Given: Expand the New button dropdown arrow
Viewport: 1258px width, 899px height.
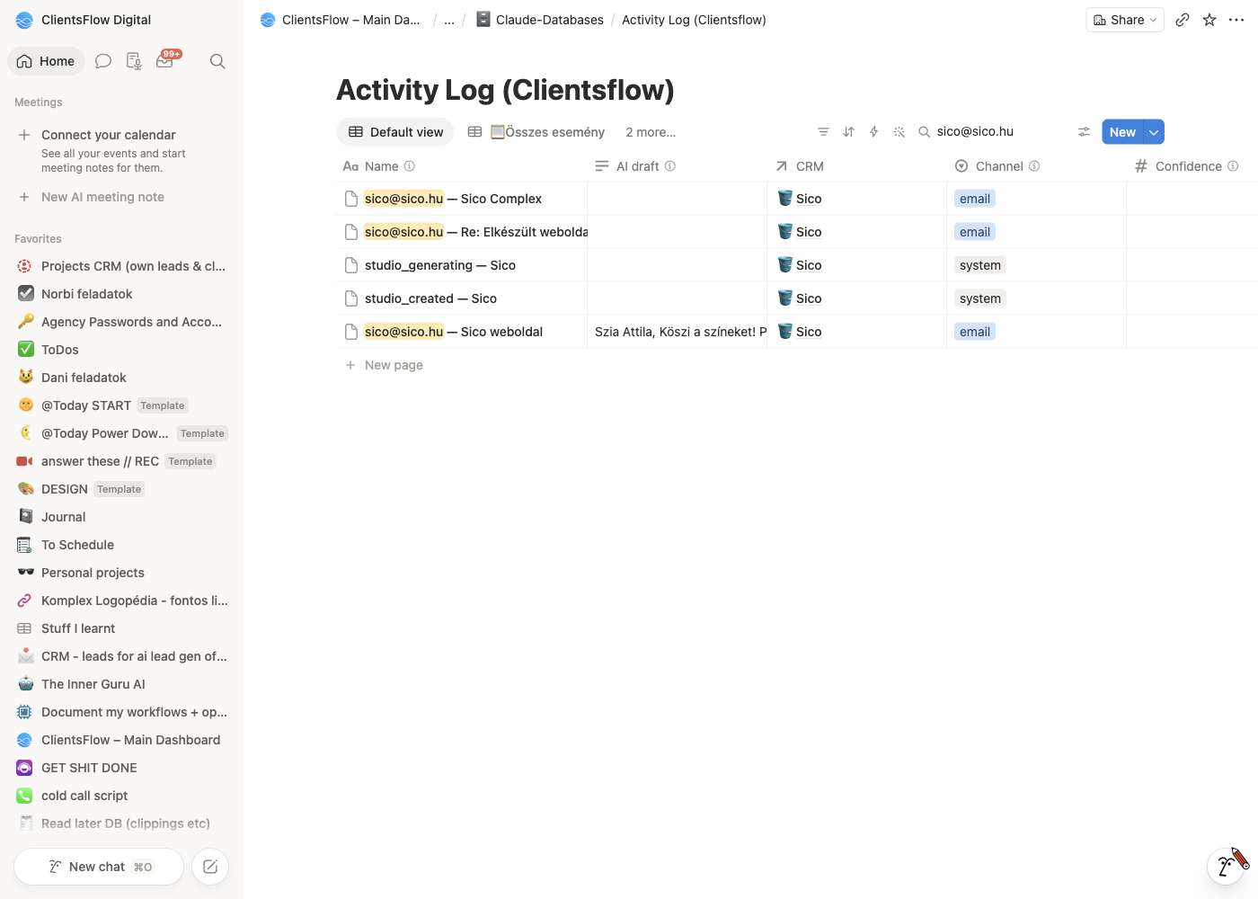Looking at the screenshot, I should (x=1154, y=132).
